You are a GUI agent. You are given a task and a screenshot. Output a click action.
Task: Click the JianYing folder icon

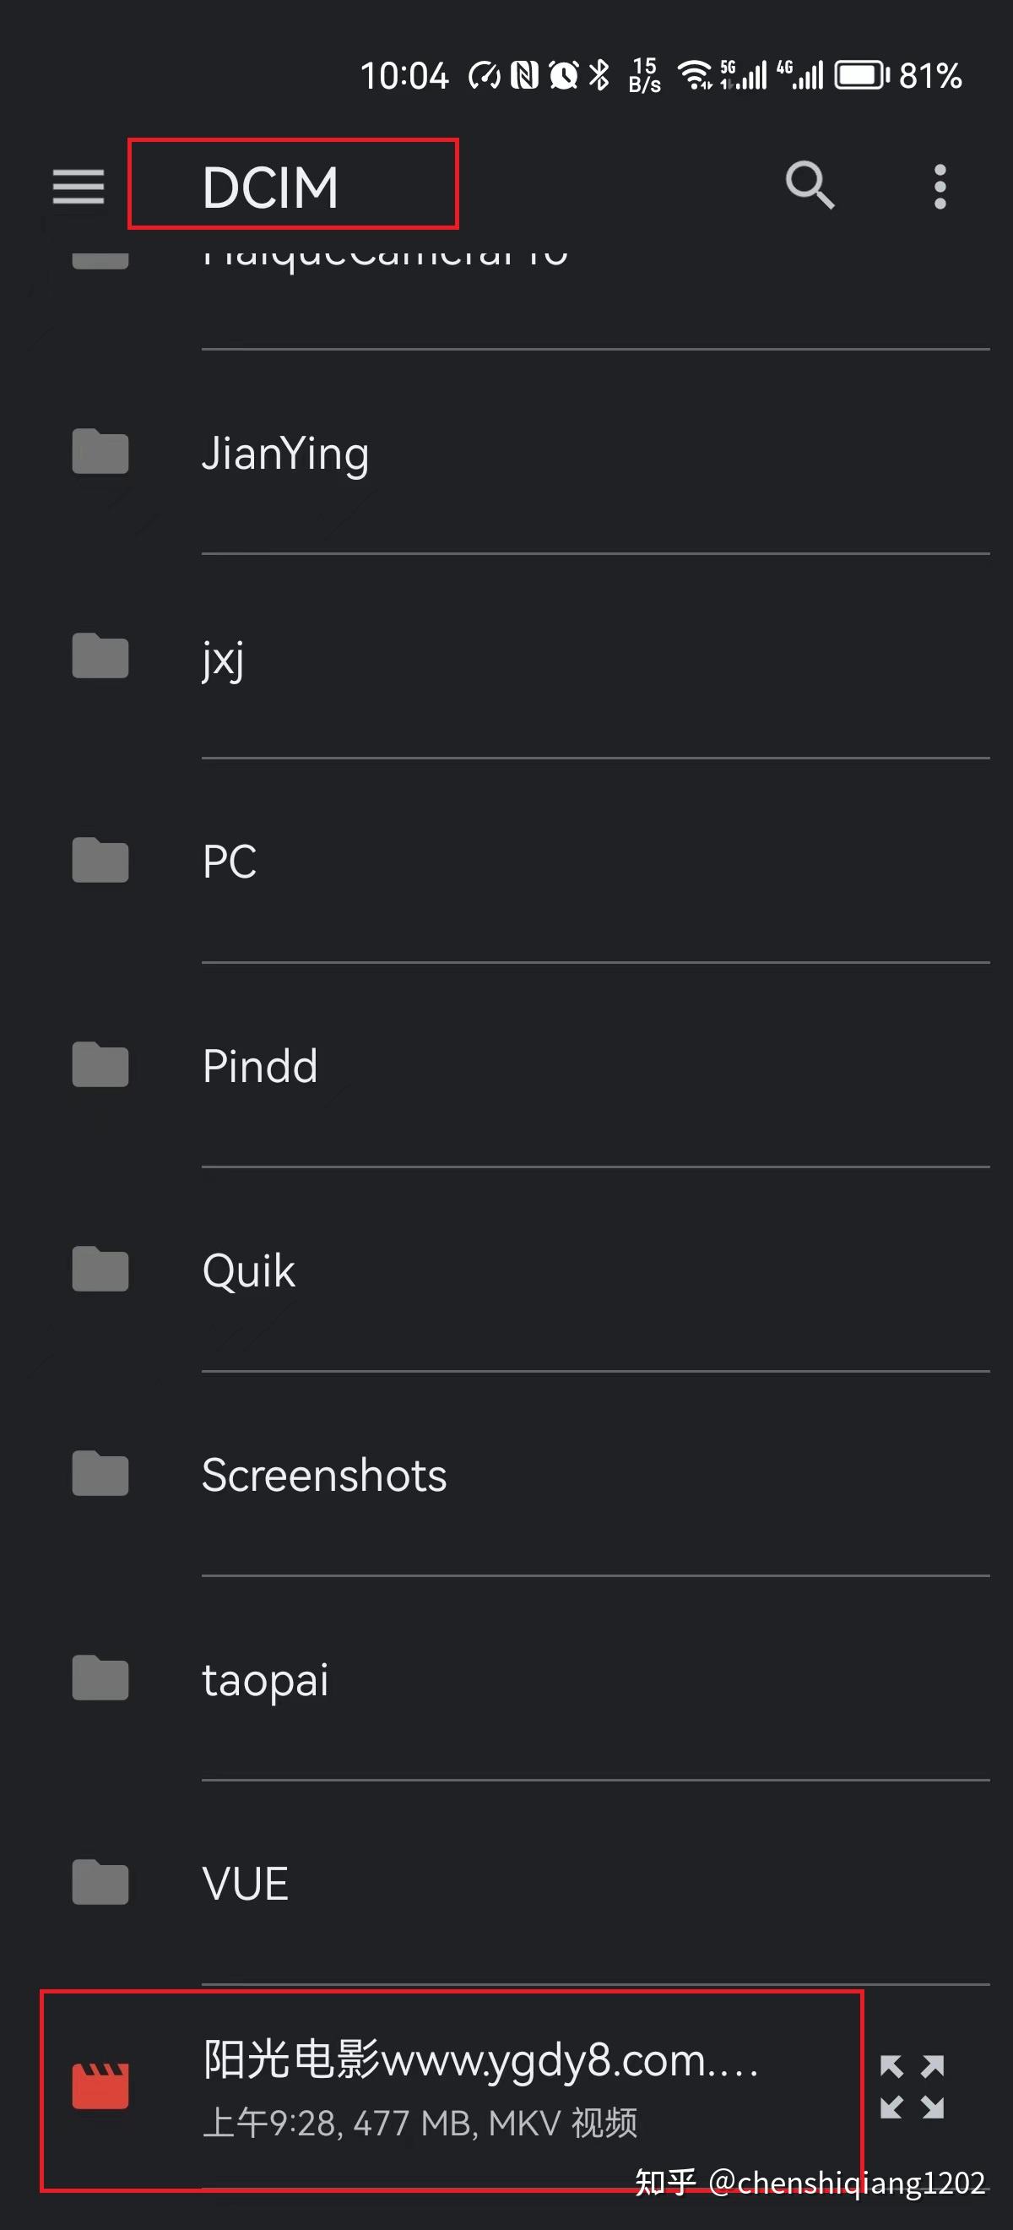pyautogui.click(x=100, y=452)
